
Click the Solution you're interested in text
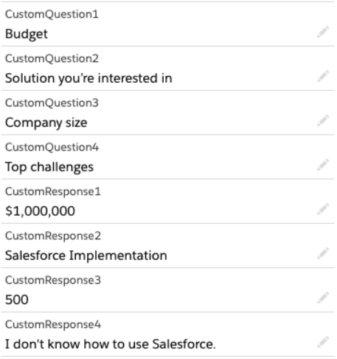[x=88, y=78]
